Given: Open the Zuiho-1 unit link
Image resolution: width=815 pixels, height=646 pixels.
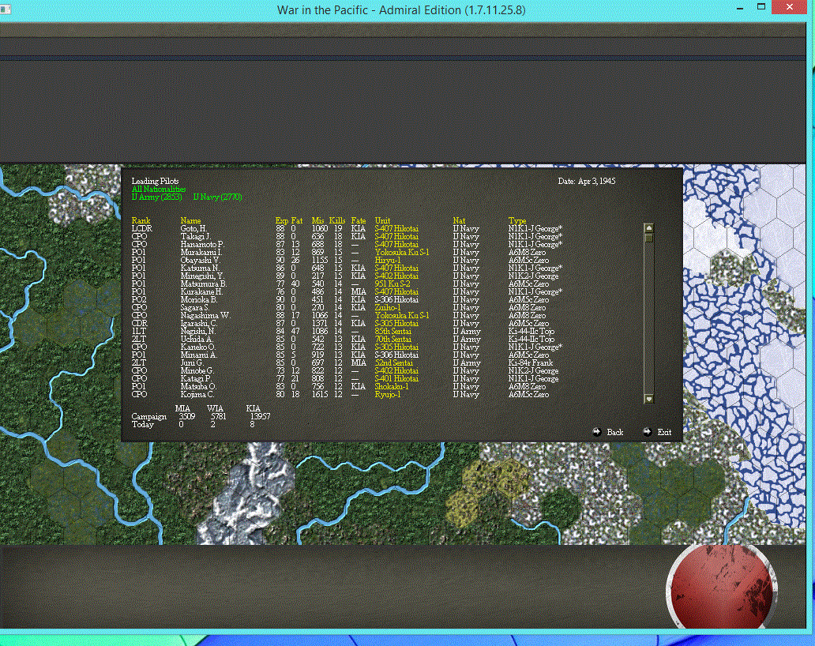Looking at the screenshot, I should coord(387,308).
